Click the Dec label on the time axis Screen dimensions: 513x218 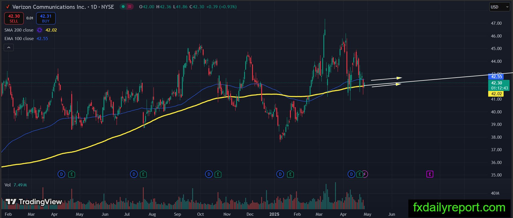[250, 214]
